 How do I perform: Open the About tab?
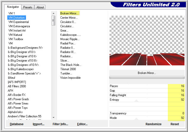(x=40, y=7)
